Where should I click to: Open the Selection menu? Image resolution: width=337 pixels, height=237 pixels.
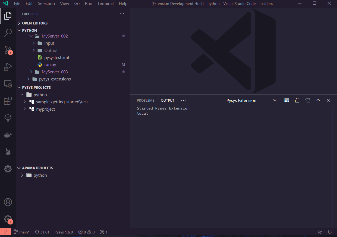(x=46, y=4)
